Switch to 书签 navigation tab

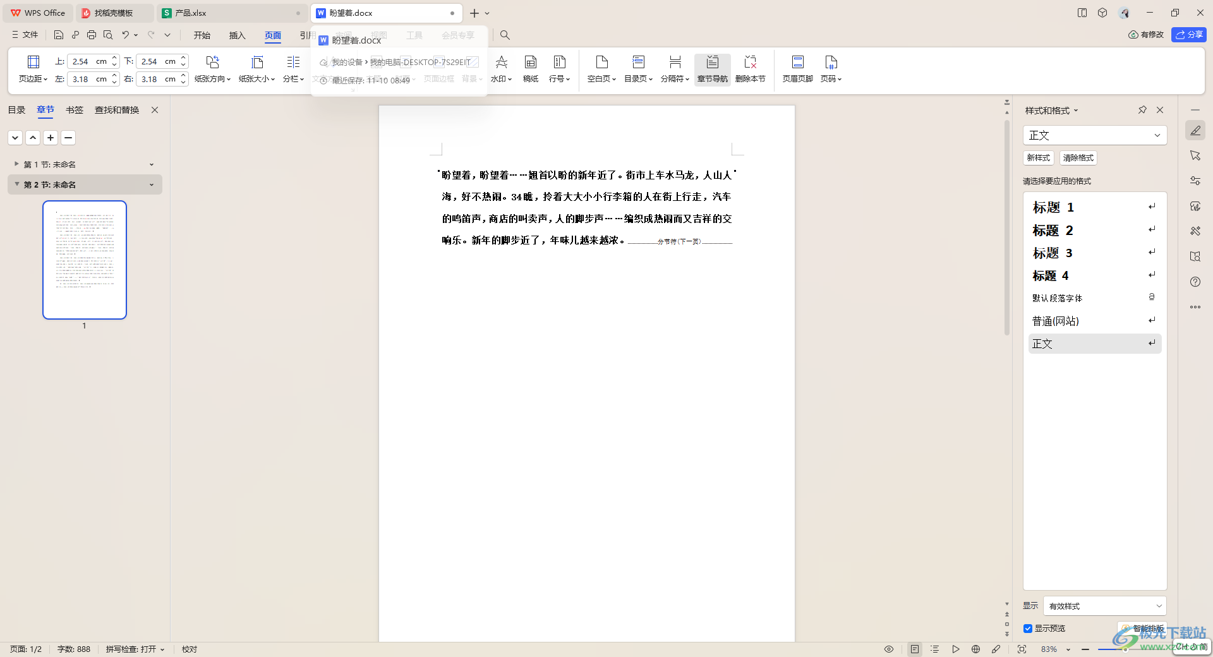pyautogui.click(x=75, y=110)
